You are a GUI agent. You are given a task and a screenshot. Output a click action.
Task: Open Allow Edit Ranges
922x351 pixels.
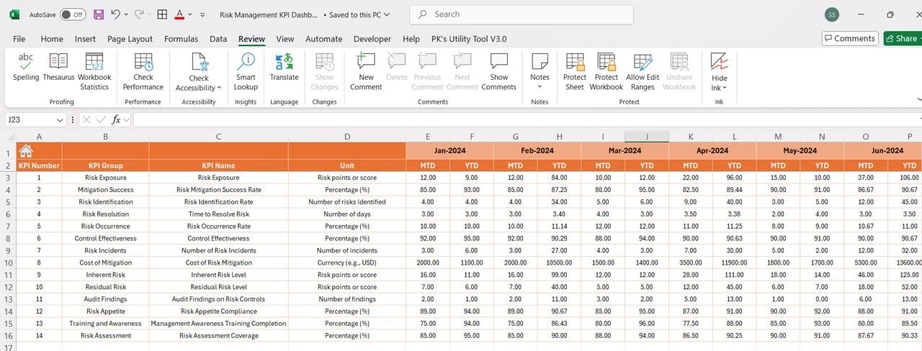point(643,71)
